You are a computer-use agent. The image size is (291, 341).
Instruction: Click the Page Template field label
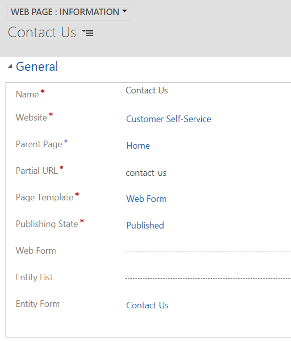(45, 197)
